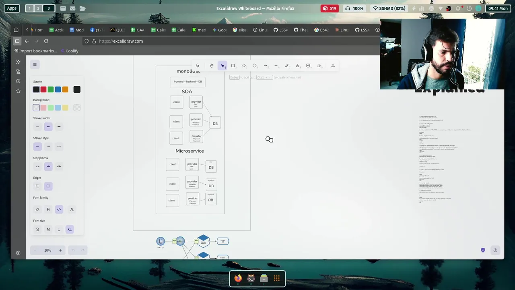Click the Insert image tool
515x290 pixels.
tap(308, 66)
